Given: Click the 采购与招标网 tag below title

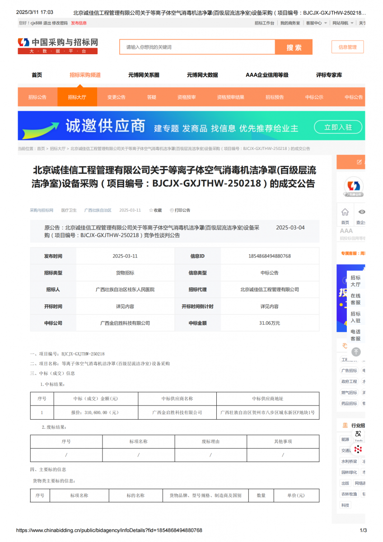Looking at the screenshot, I should click(x=42, y=210).
